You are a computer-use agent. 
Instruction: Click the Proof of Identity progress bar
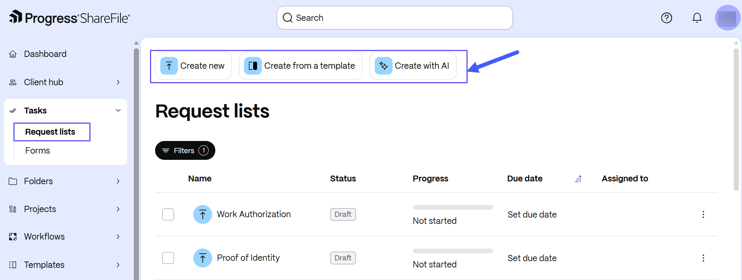[453, 251]
